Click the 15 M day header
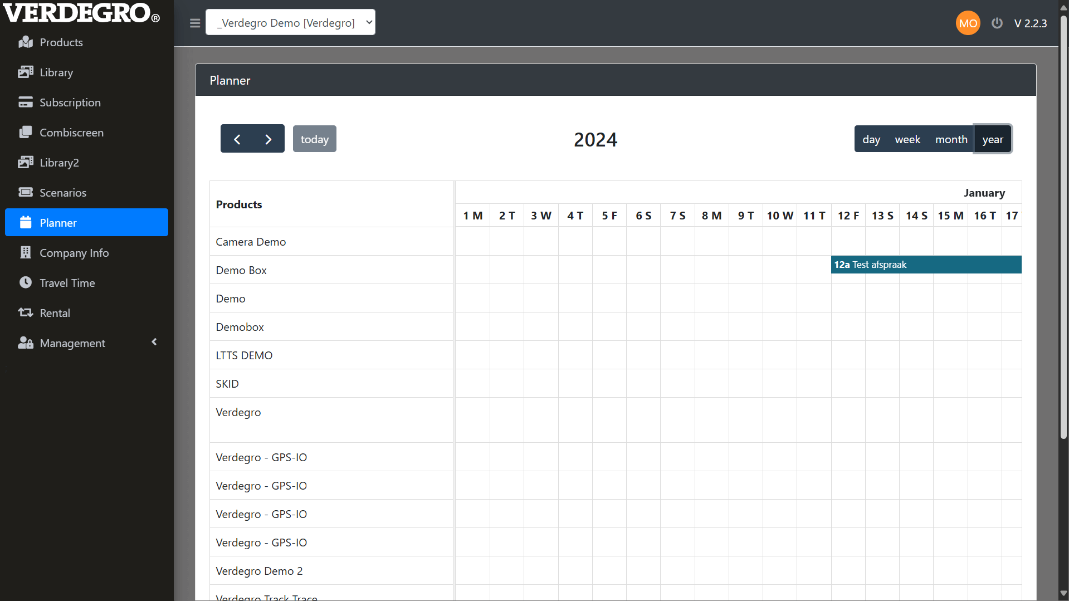 tap(950, 216)
